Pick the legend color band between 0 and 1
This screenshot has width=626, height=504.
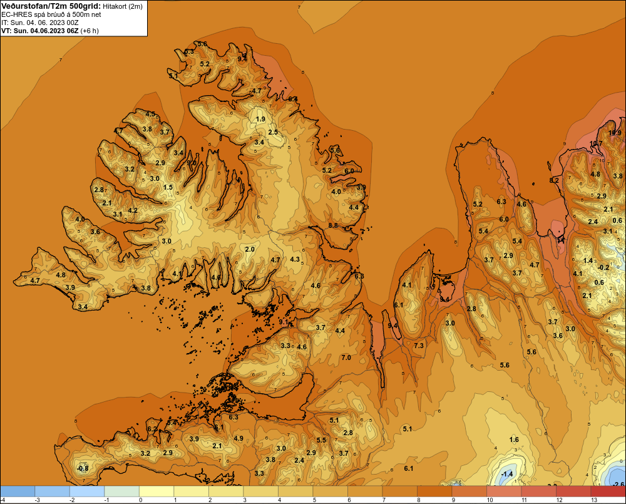(x=156, y=491)
